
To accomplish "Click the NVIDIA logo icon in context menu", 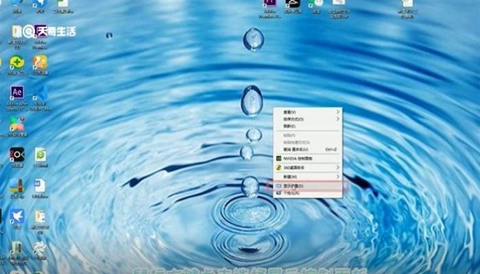I will (x=278, y=159).
